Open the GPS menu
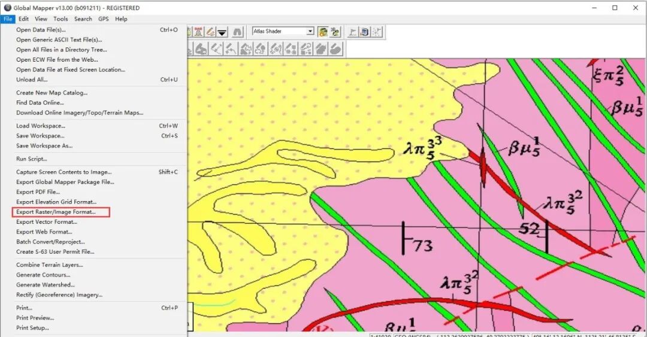This screenshot has height=337, width=647. pos(104,19)
